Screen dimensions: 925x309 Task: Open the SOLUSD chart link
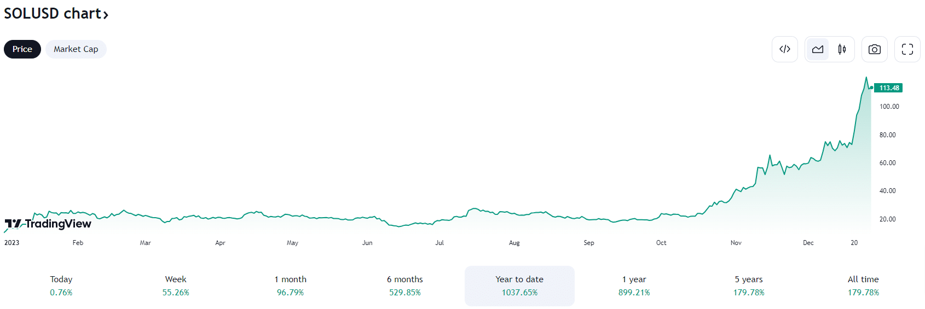[x=52, y=14]
